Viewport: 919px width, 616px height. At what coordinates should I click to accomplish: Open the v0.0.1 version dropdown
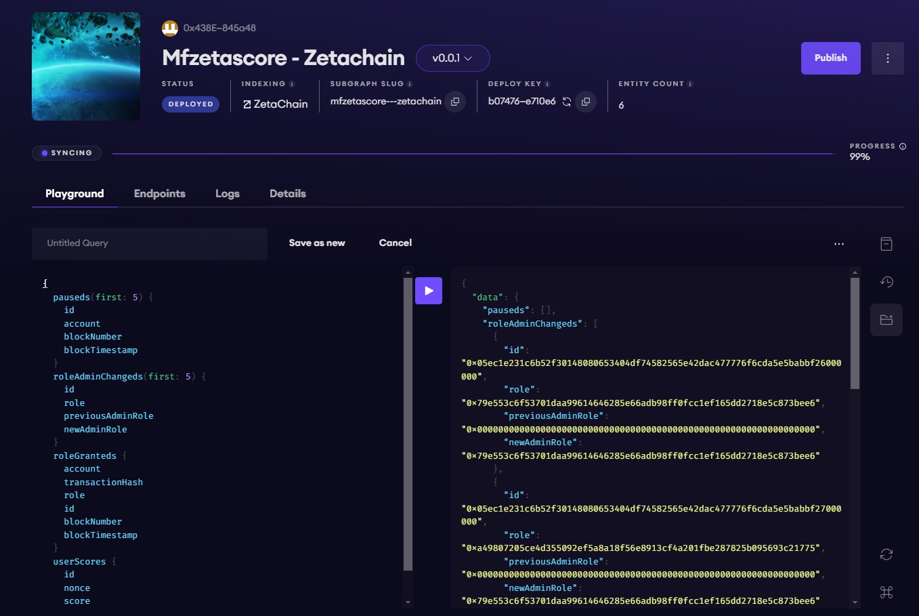pyautogui.click(x=453, y=58)
